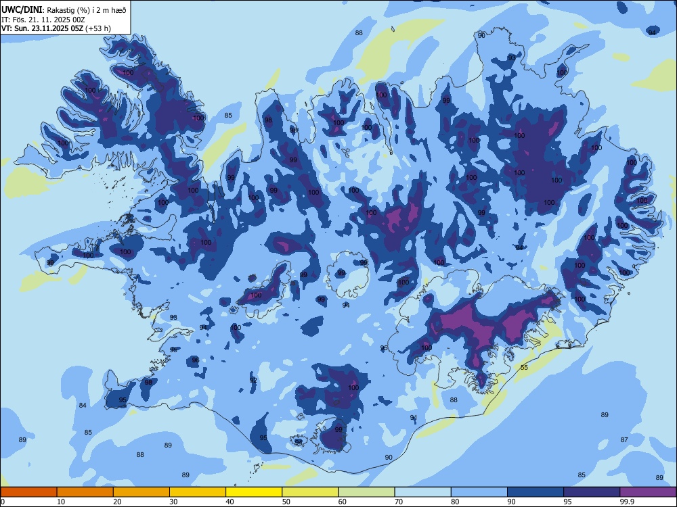Select the amber 30–40 legend swatch
Viewport: 677px width, 507px height.
[198, 492]
